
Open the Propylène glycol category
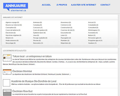coord(95,41)
